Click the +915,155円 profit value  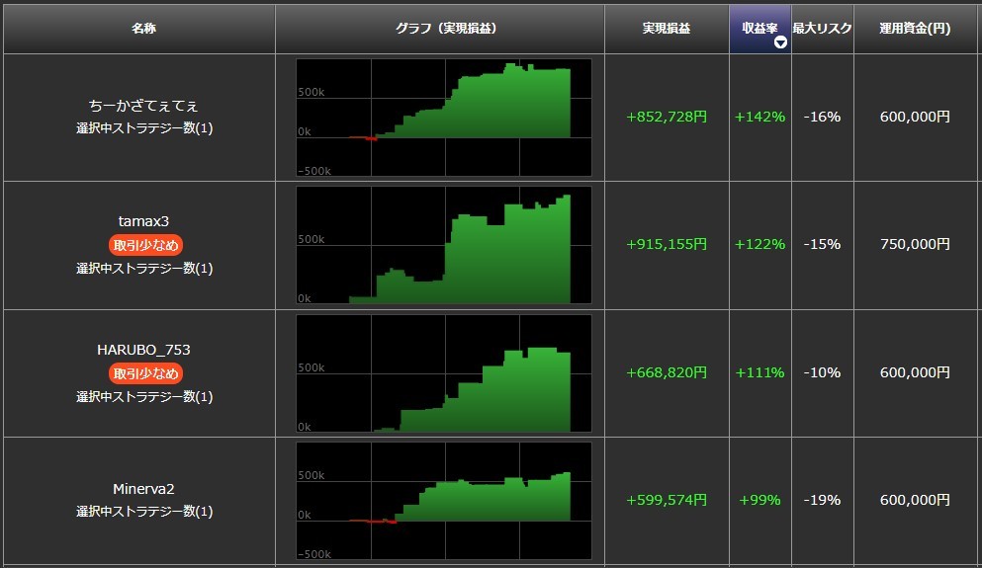(x=667, y=244)
